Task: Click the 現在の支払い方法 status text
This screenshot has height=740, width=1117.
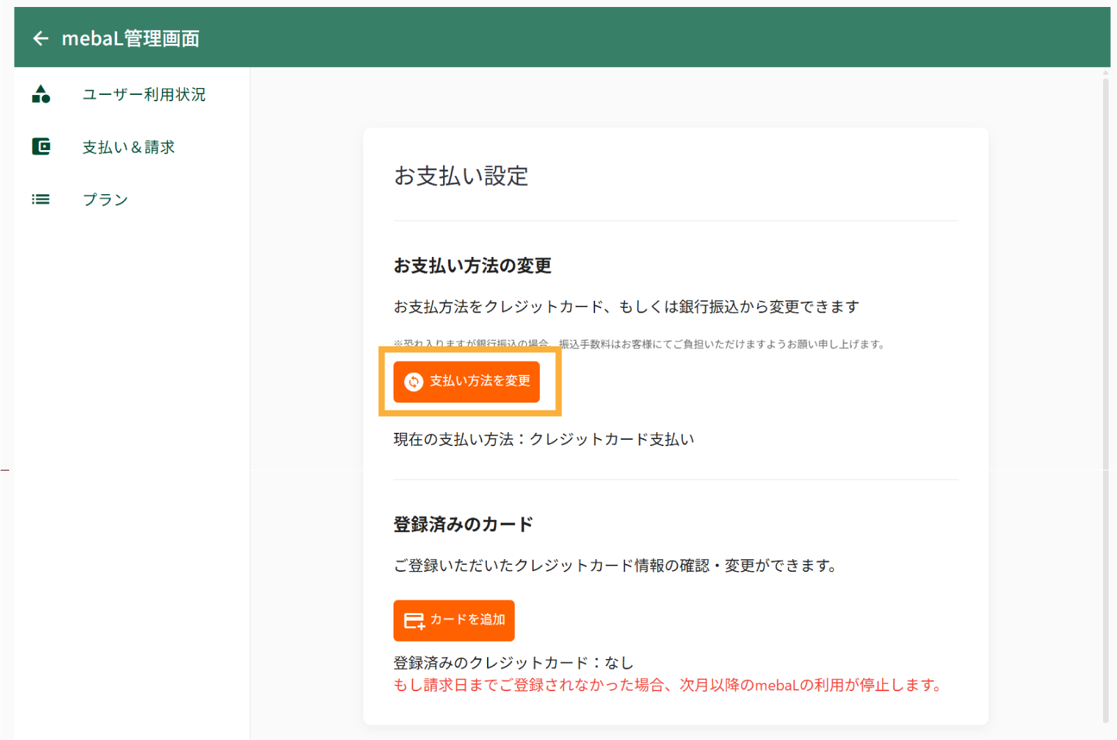Action: click(x=543, y=439)
